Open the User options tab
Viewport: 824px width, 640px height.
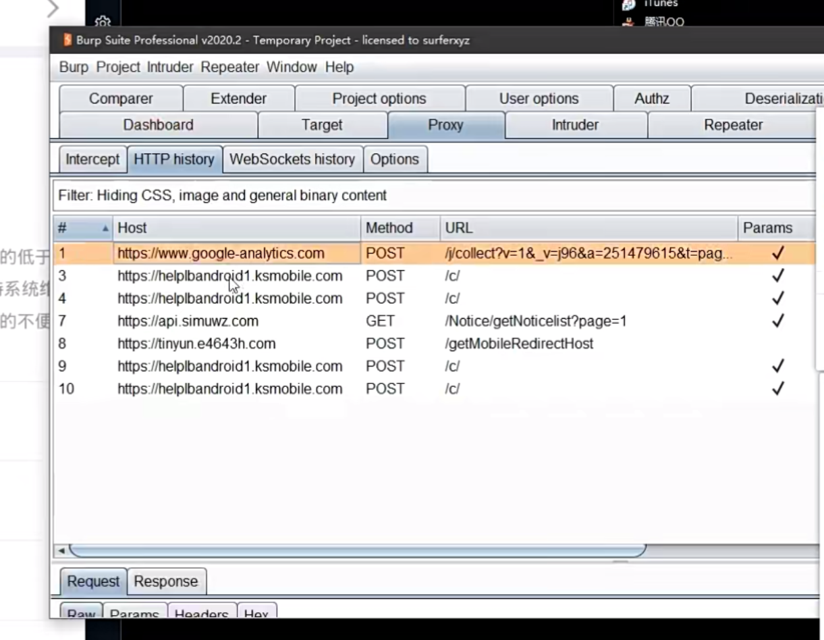tap(539, 99)
